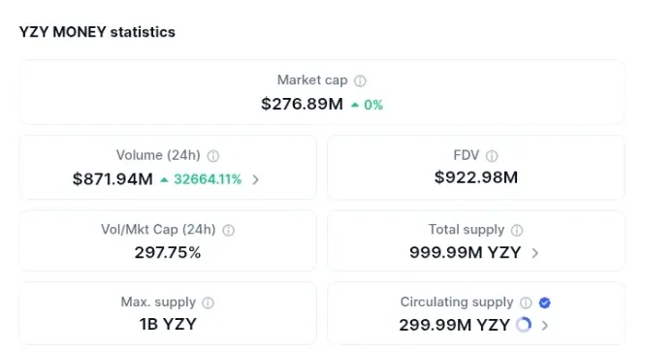The width and height of the screenshot is (645, 350).
Task: Expand Volume (24h) details chevron
Action: pyautogui.click(x=255, y=179)
